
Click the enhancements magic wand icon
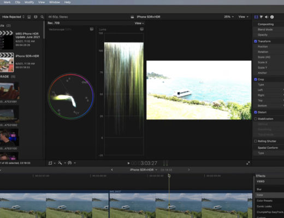[60, 163]
